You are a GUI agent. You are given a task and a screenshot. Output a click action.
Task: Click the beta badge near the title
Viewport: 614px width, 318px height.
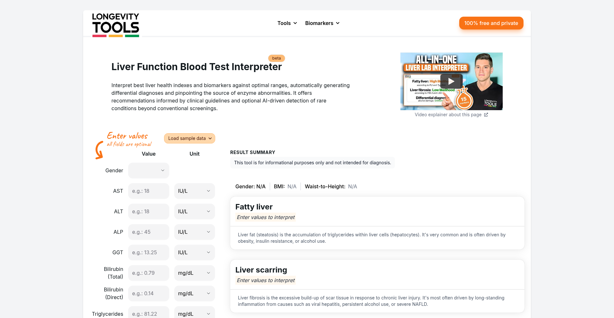click(276, 58)
